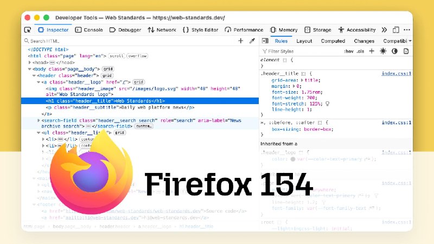Toggle the three-pane inspector icon
Screen dimensions: 434x244
(265, 41)
